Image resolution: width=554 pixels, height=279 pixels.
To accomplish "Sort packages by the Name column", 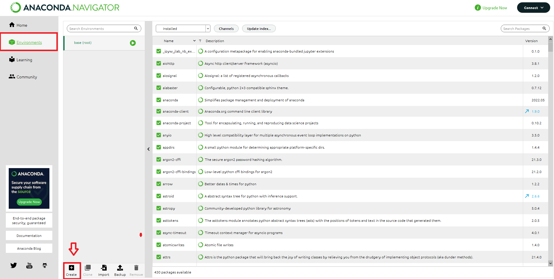I will [x=169, y=41].
